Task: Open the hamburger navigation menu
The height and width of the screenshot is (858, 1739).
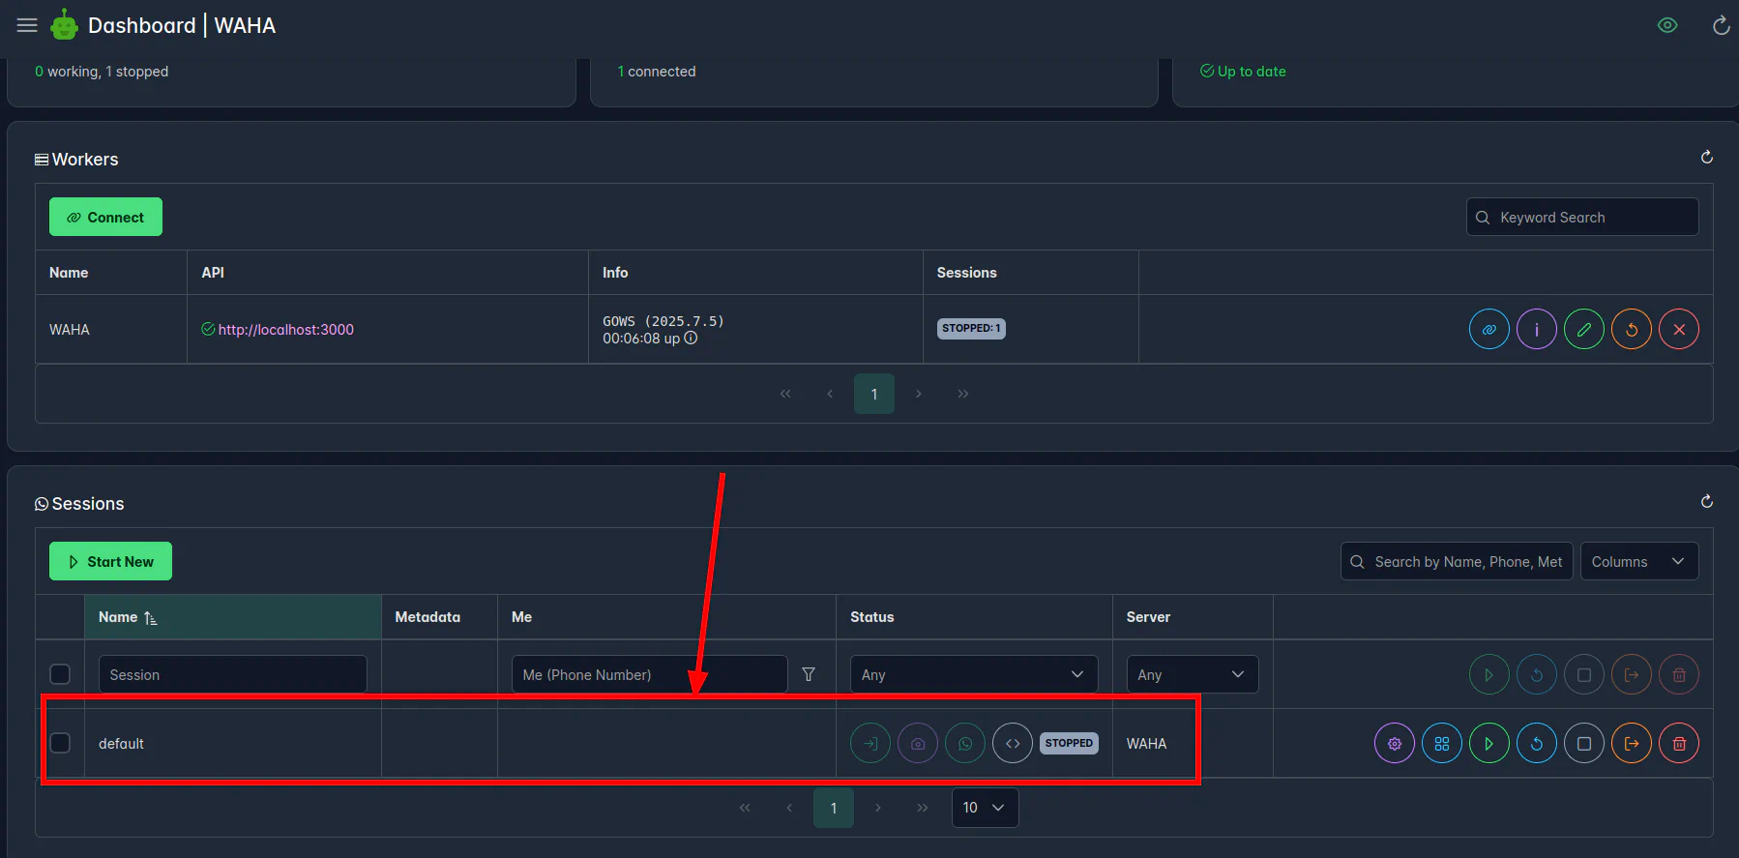Action: 27,25
